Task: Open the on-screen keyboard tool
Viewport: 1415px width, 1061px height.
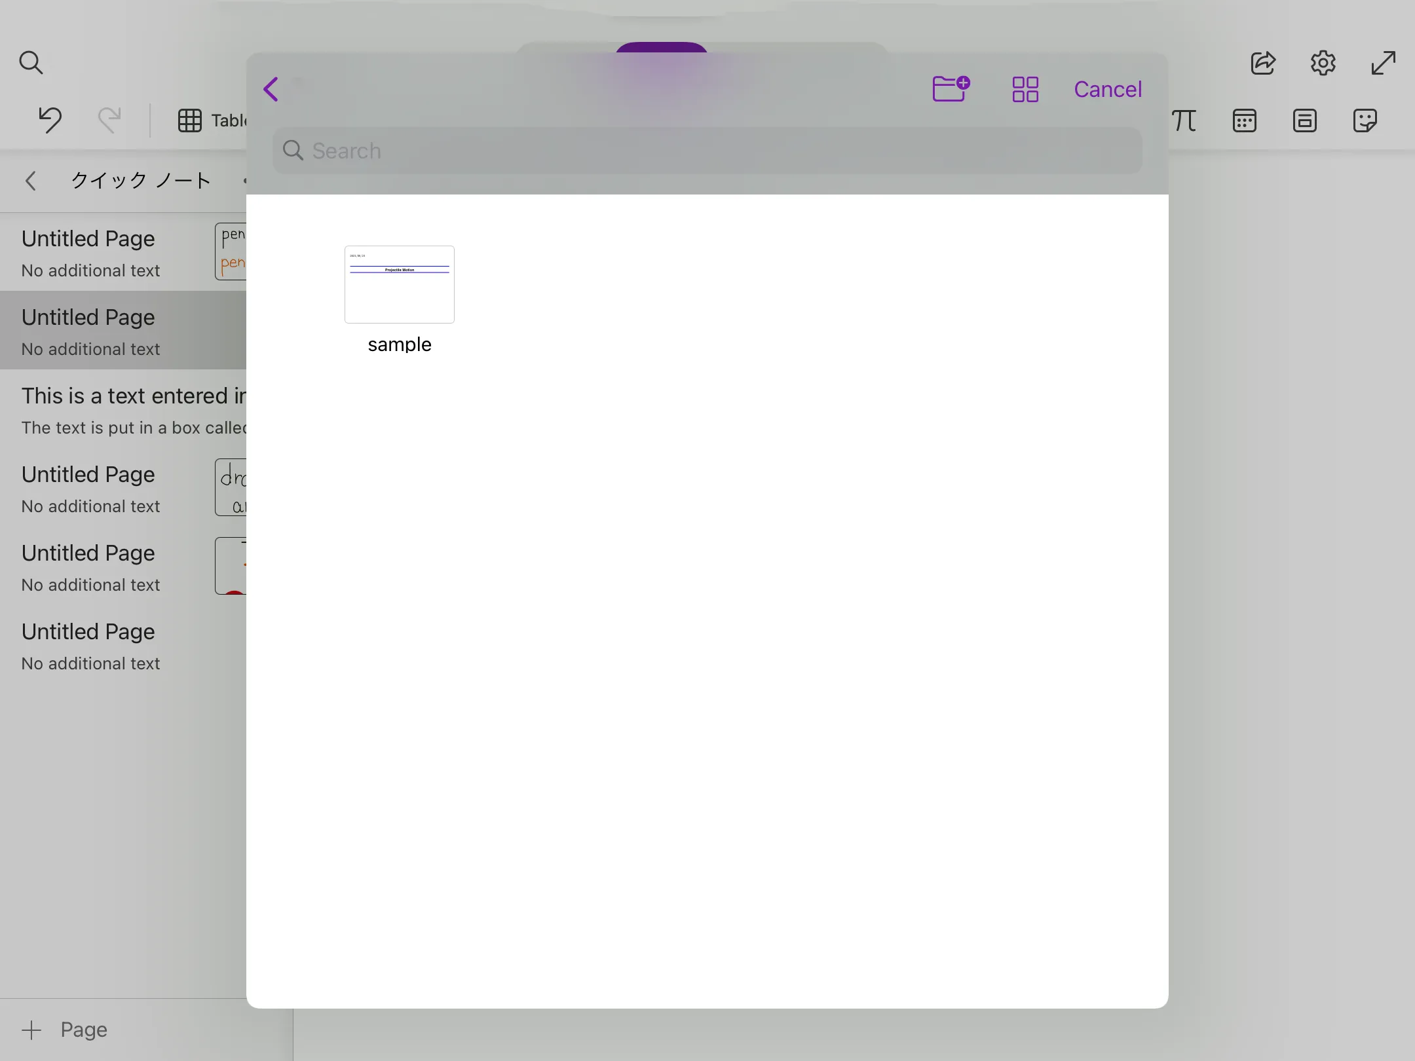Action: click(x=1245, y=121)
